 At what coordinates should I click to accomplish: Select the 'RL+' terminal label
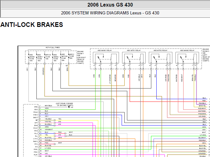(x=36, y=134)
